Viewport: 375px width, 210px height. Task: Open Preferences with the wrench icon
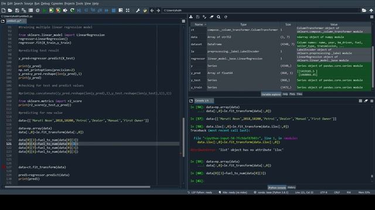138,10
